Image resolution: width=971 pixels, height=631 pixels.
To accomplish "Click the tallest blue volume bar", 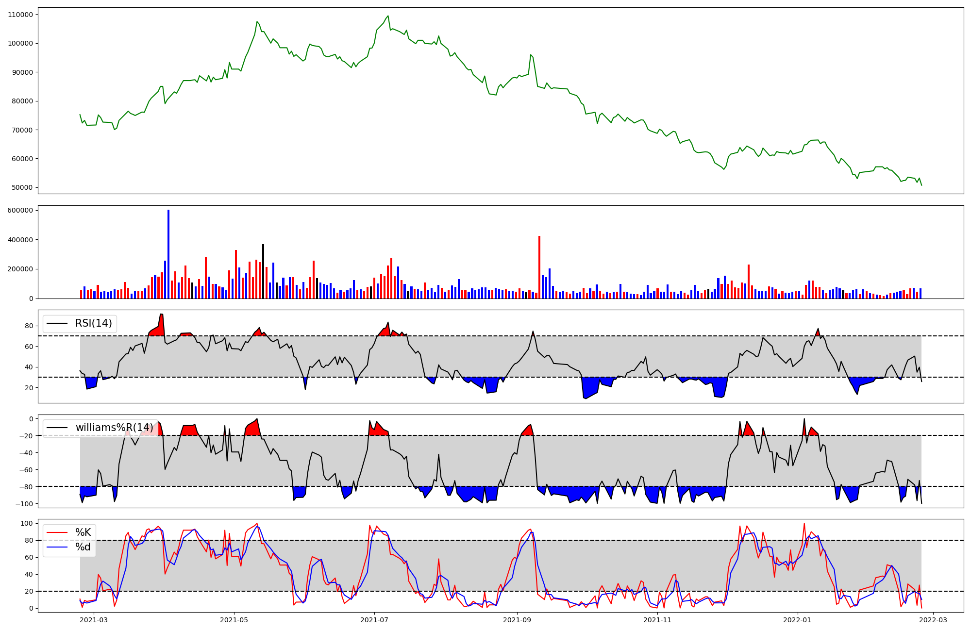I will click(x=168, y=254).
